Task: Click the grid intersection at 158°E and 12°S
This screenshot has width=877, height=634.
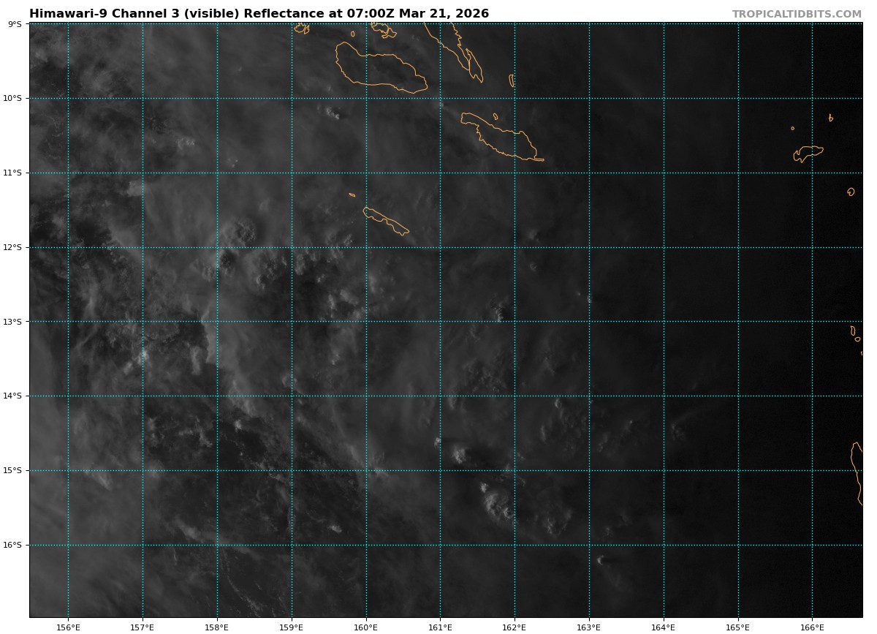Action: [217, 247]
